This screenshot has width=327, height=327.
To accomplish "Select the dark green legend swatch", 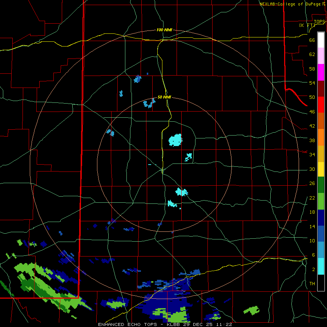I will point(321,185).
